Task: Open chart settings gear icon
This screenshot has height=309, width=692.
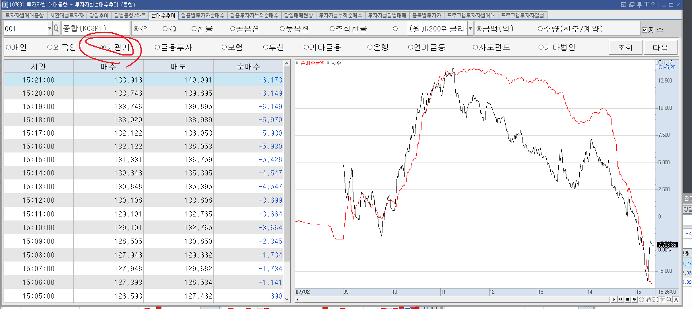Action: point(641,299)
